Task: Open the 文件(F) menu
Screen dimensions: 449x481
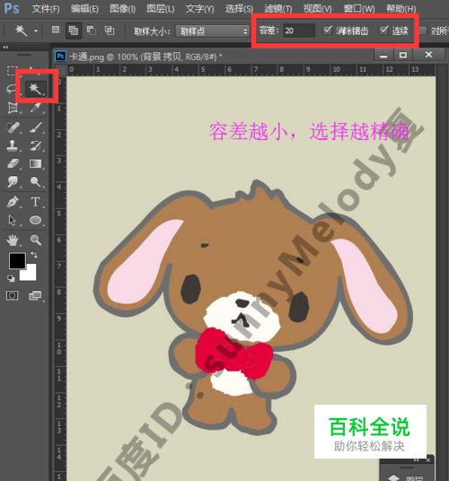Action: 46,9
